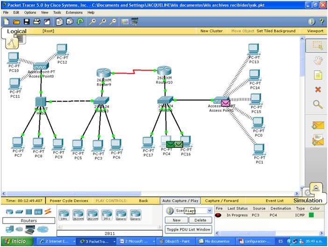Screen dimensions: 328x247
Task: Open the Extensions menu
Action: click(74, 13)
